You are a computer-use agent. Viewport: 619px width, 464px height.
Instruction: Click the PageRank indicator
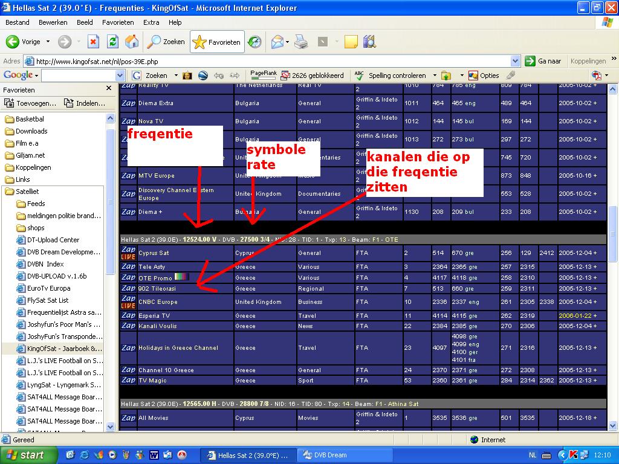pyautogui.click(x=264, y=75)
